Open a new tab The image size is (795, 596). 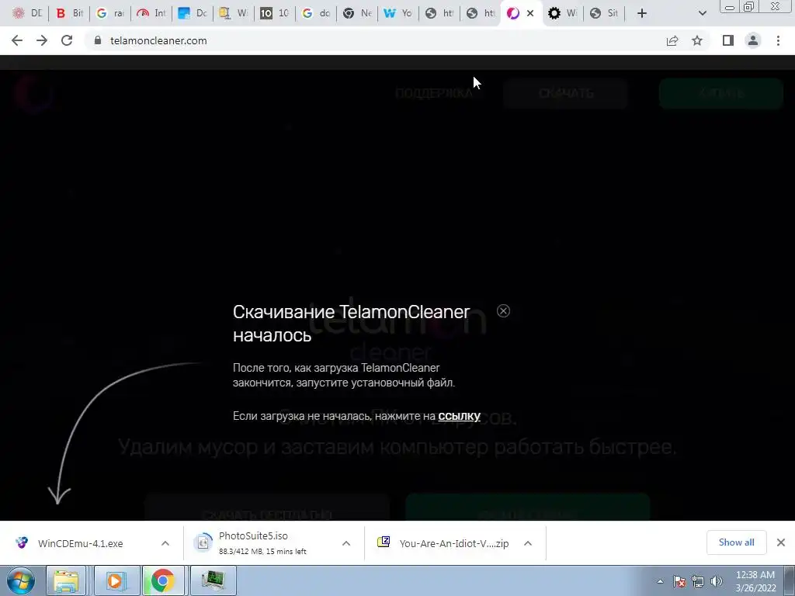[642, 13]
